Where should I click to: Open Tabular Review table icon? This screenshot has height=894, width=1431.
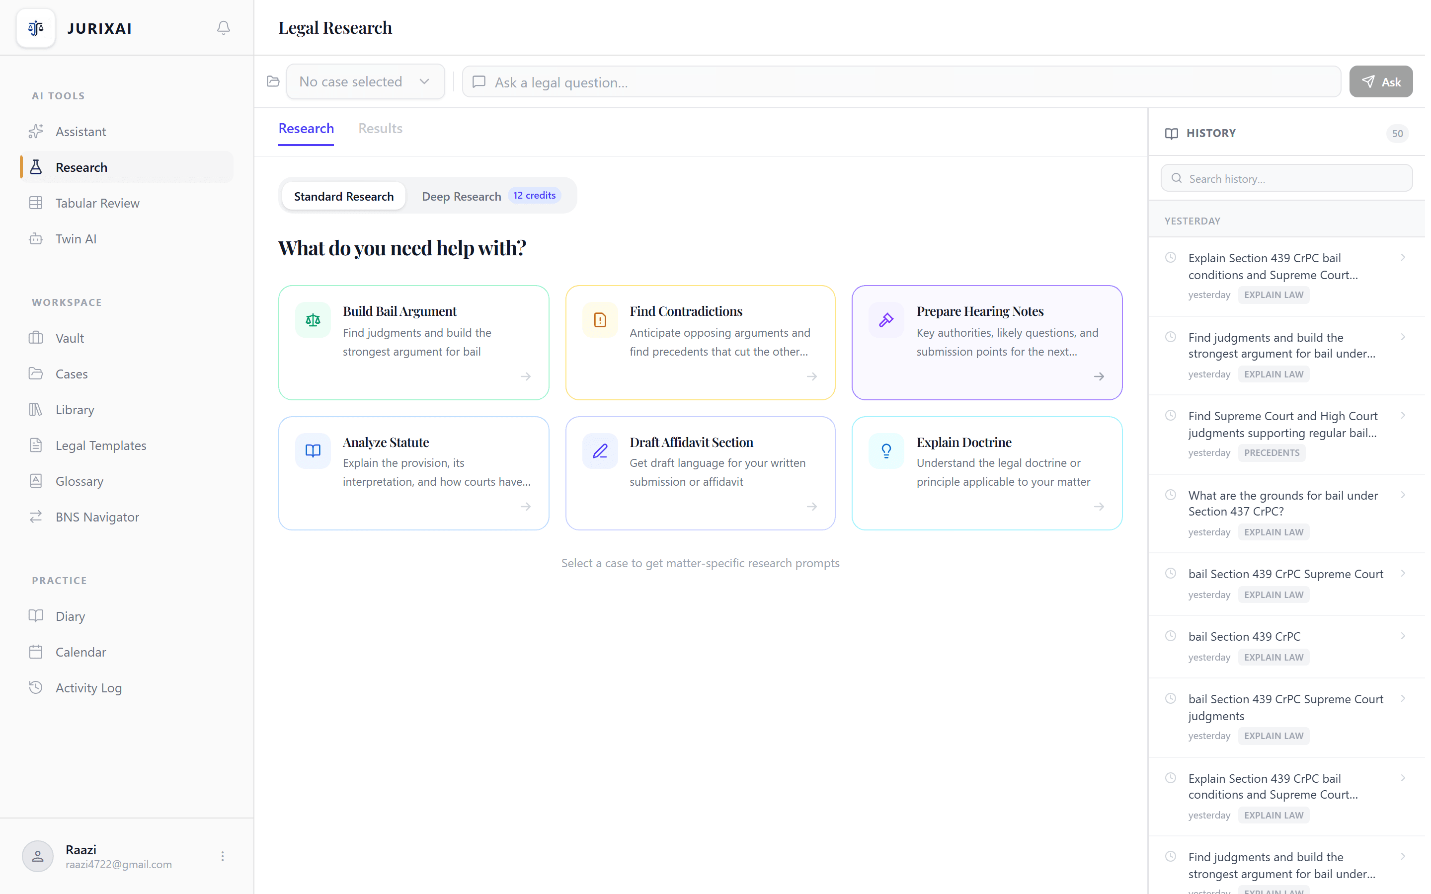click(36, 203)
